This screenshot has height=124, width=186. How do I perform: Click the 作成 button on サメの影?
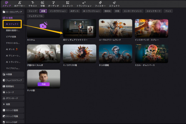point(43,84)
